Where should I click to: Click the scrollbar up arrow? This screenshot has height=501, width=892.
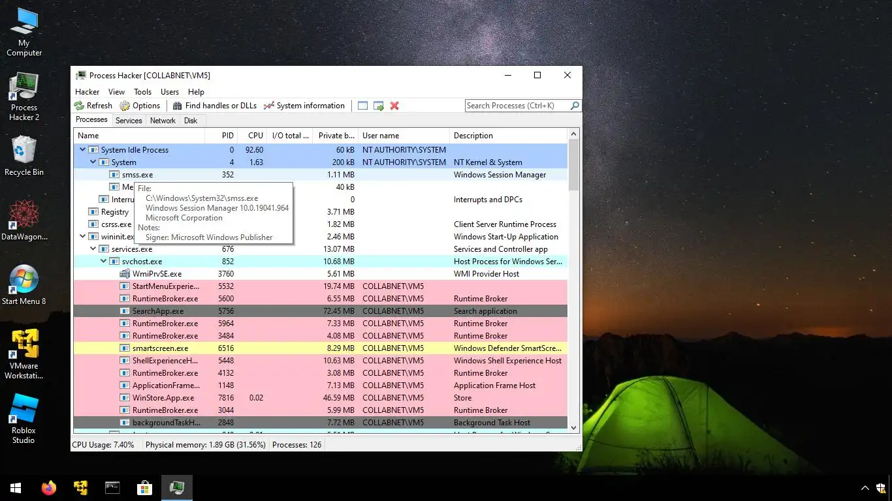[x=573, y=134]
